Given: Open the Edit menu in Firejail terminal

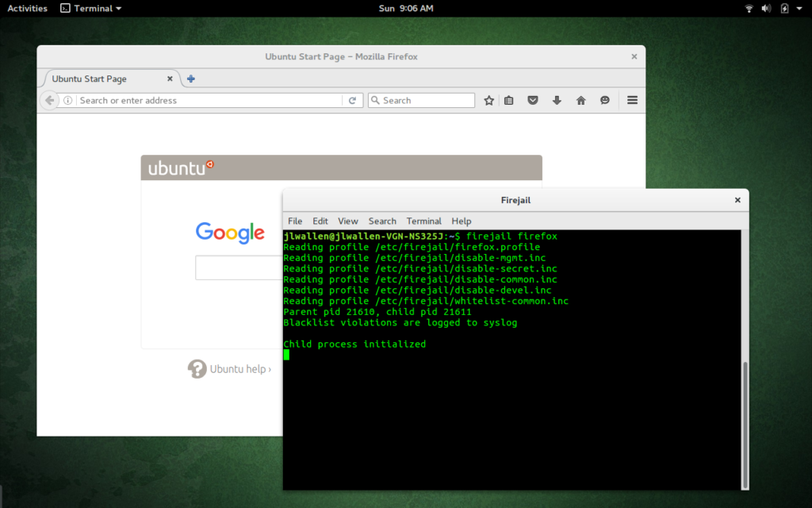Looking at the screenshot, I should (320, 221).
